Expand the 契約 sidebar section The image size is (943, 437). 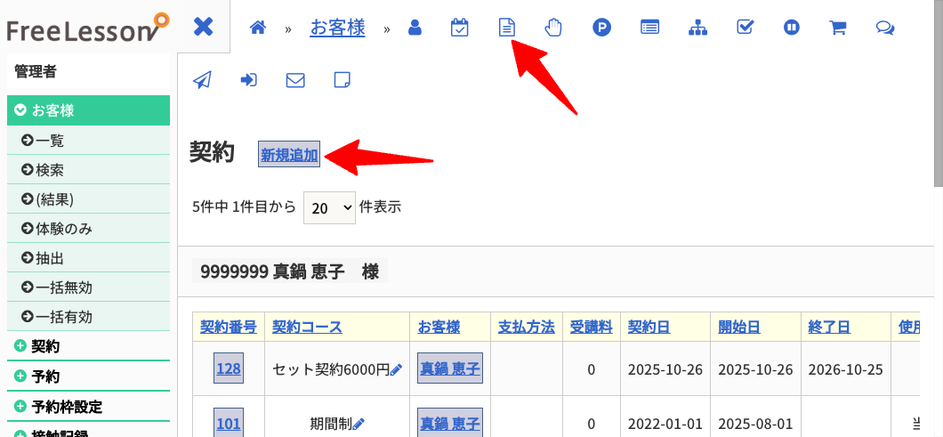tap(44, 346)
